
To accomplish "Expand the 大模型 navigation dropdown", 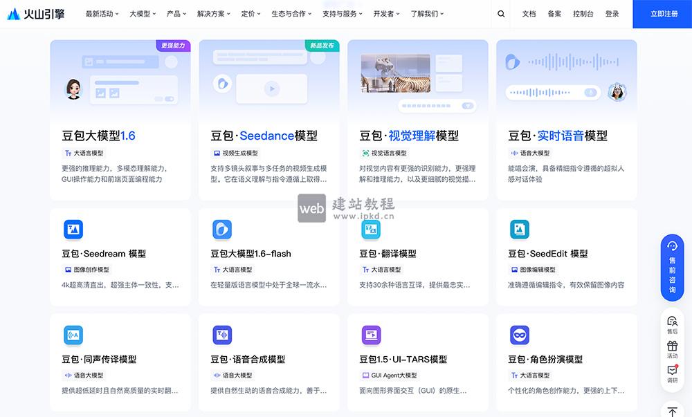I will [140, 13].
